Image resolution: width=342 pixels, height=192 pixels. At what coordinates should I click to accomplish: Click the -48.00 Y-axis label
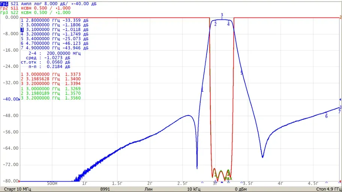(10, 115)
